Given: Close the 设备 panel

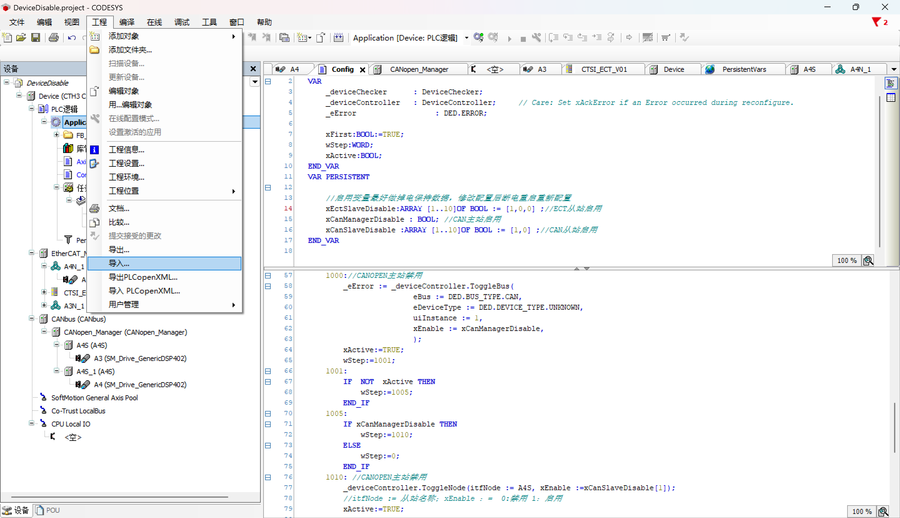Looking at the screenshot, I should pos(253,69).
